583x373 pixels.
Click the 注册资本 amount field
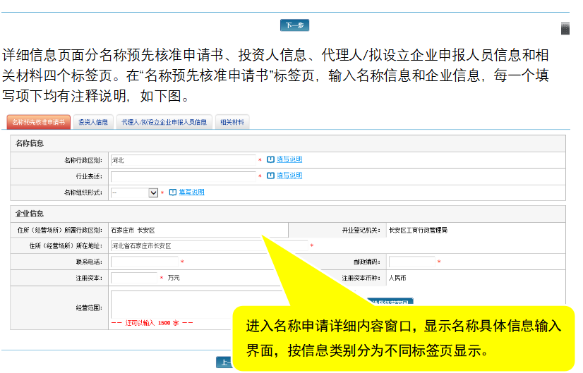134,278
